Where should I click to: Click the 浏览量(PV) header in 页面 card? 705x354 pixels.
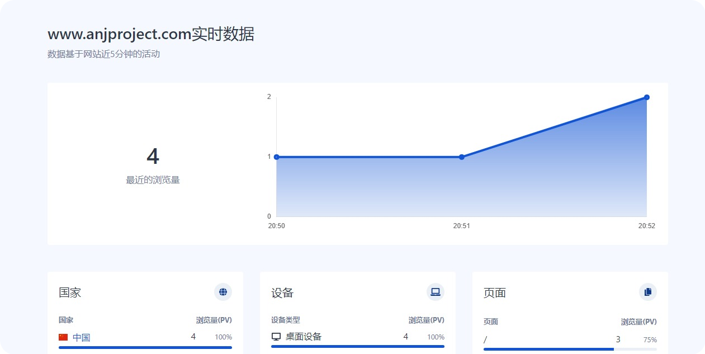pos(638,322)
